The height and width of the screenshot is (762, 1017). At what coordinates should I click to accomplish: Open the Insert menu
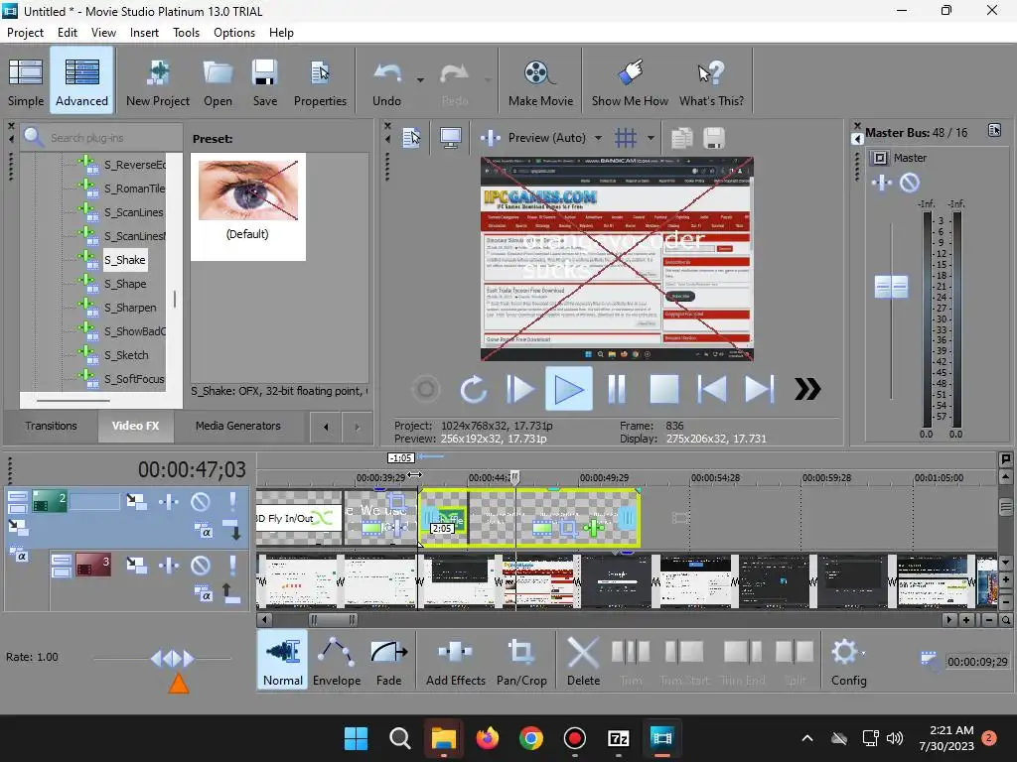(144, 33)
